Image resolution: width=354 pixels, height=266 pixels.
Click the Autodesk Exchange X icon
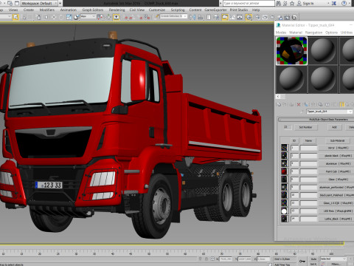334,3
